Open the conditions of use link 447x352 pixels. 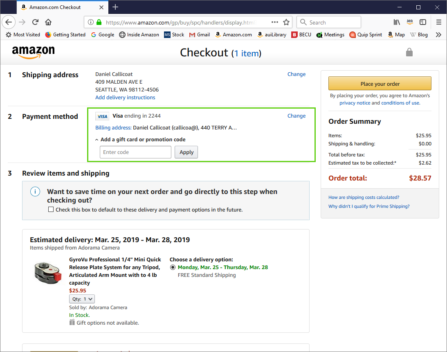(x=400, y=103)
